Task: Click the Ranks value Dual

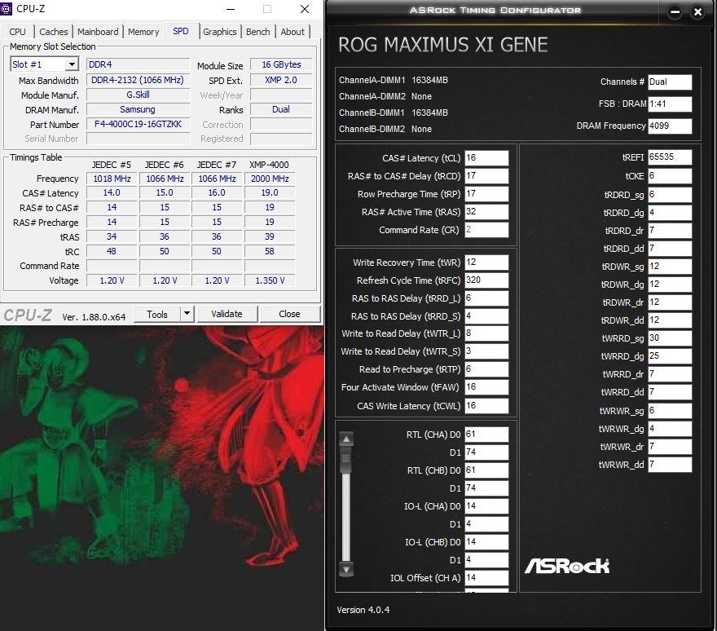Action: [x=281, y=109]
